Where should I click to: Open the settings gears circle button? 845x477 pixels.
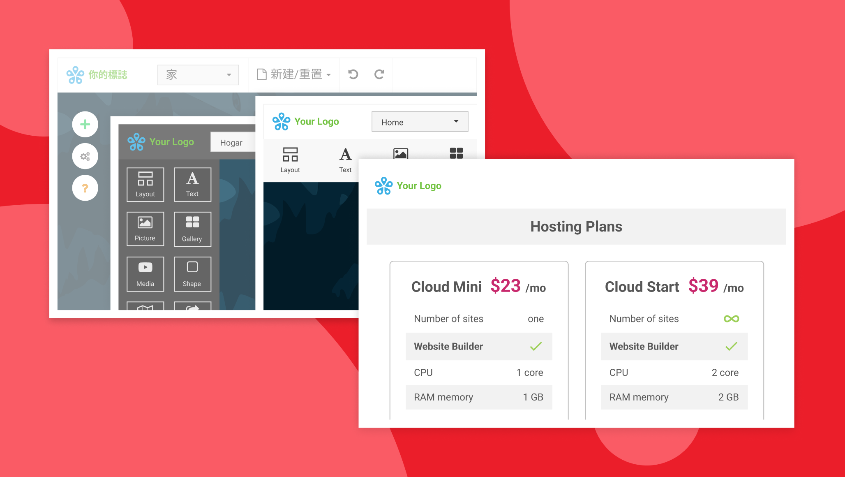click(85, 156)
